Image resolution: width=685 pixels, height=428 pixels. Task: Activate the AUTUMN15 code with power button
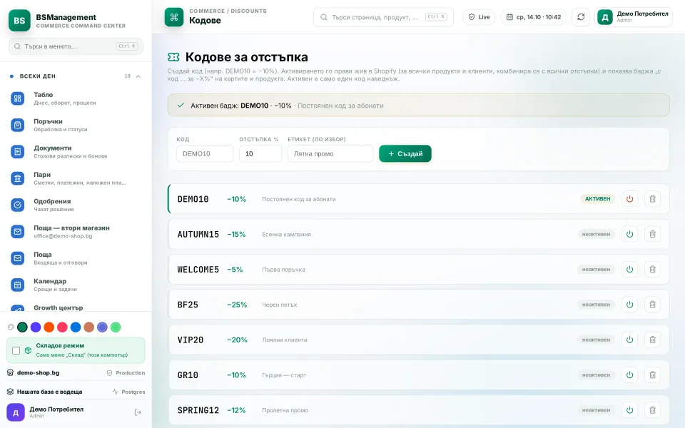629,234
